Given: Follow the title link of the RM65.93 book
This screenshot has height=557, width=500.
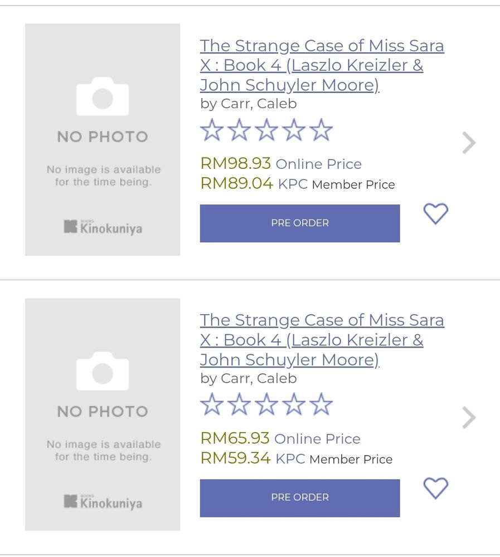Looking at the screenshot, I should click(x=322, y=340).
